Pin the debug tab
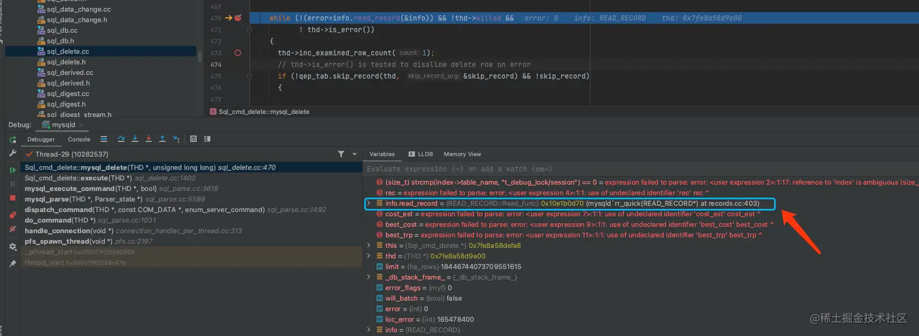Screen dimensions: 919x336 click(13, 264)
